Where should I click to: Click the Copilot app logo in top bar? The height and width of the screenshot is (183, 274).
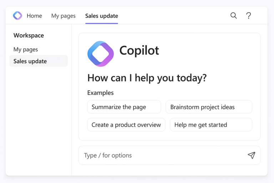tap(17, 16)
